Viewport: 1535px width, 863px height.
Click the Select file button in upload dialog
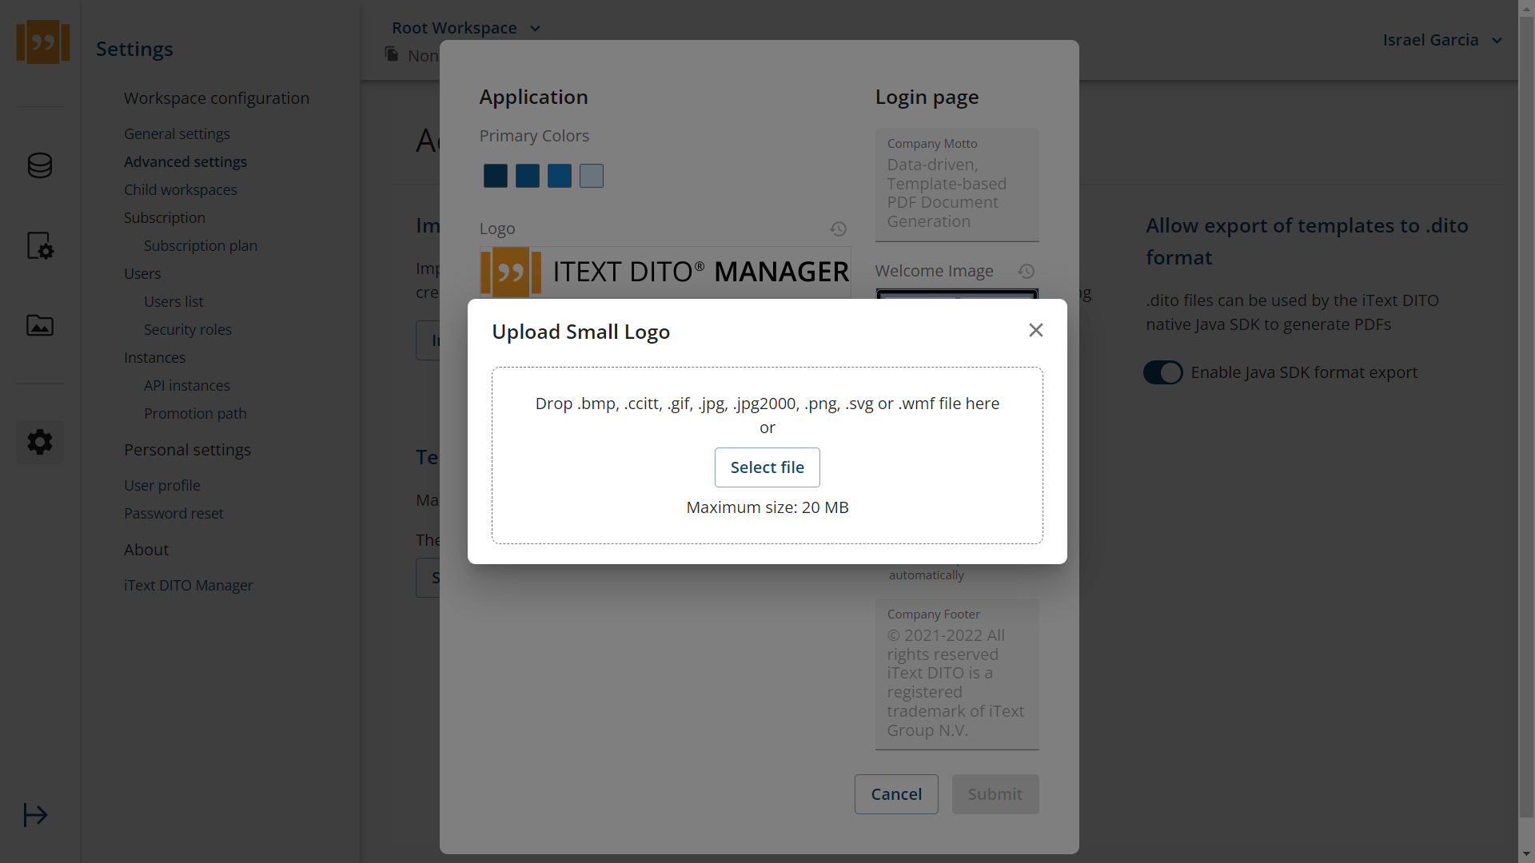click(x=767, y=467)
